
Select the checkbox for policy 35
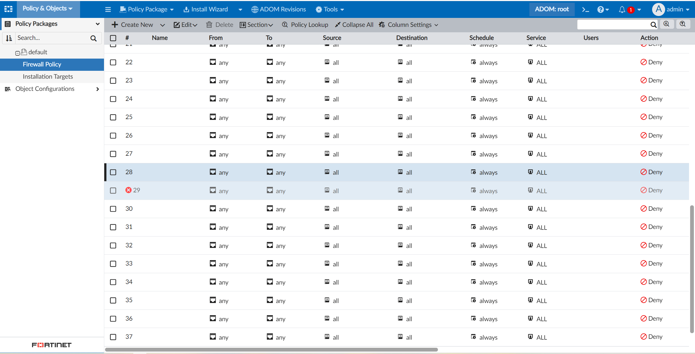tap(113, 300)
